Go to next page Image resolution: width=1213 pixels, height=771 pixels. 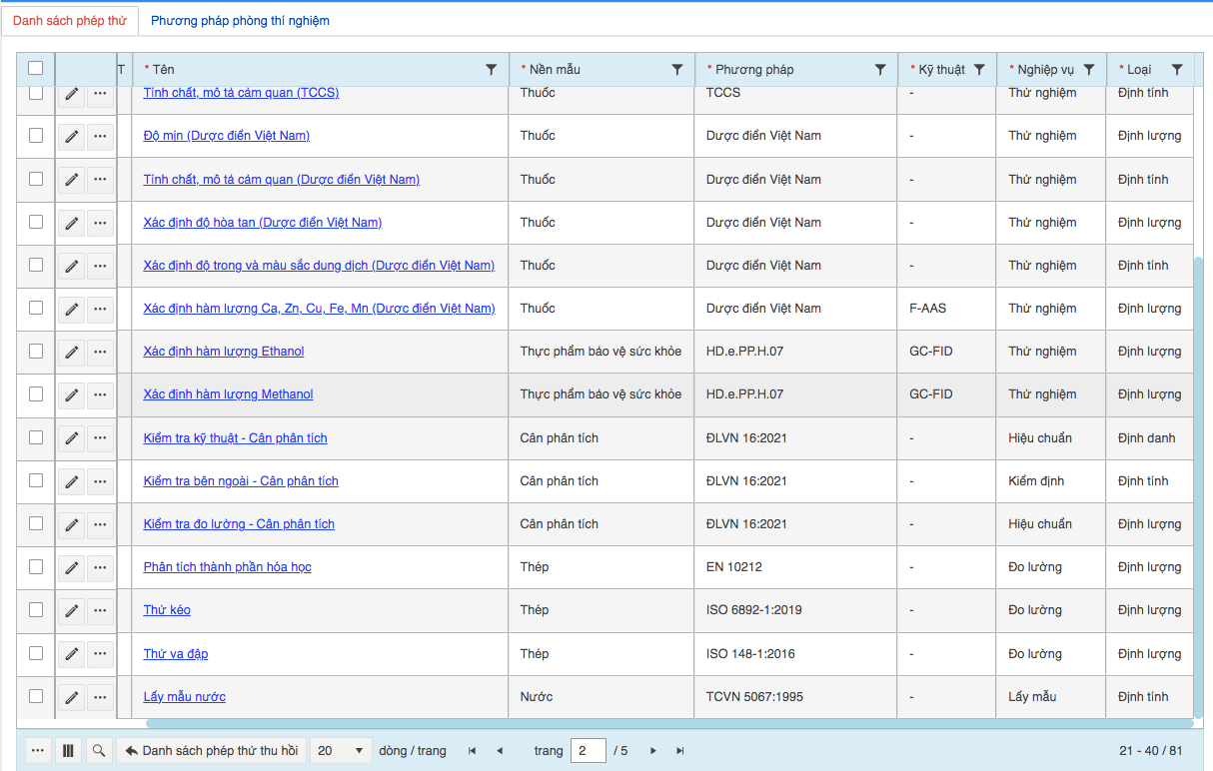(653, 751)
